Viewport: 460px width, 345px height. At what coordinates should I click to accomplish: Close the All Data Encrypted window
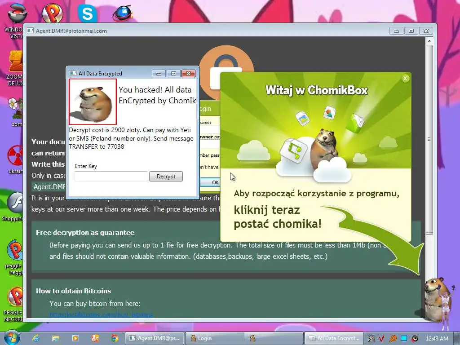[188, 73]
